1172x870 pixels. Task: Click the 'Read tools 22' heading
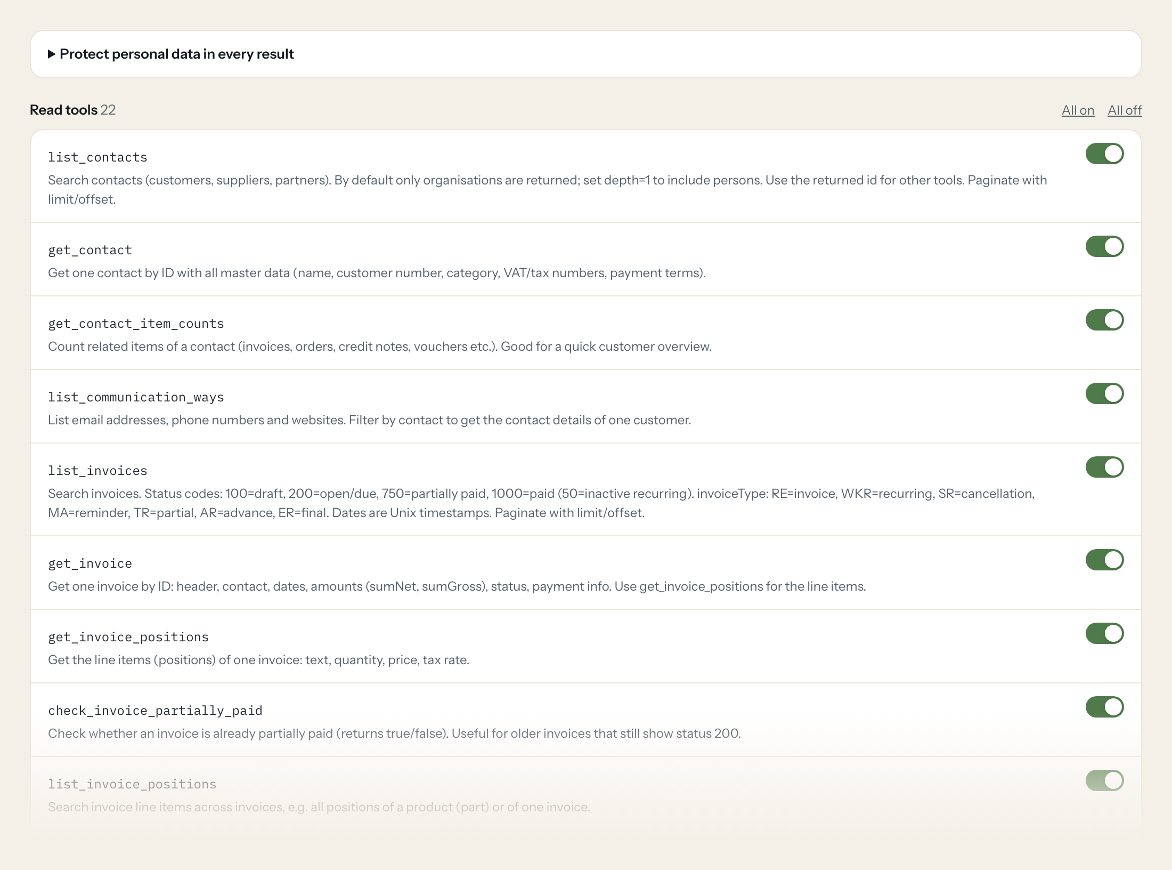72,110
